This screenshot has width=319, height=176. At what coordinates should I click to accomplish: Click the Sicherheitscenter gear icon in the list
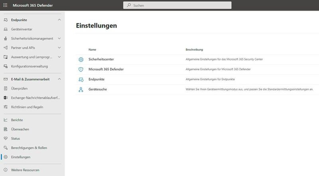click(81, 59)
